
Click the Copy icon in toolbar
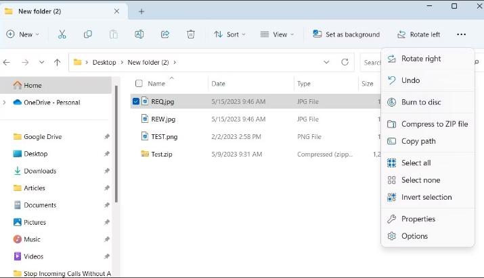coord(88,34)
